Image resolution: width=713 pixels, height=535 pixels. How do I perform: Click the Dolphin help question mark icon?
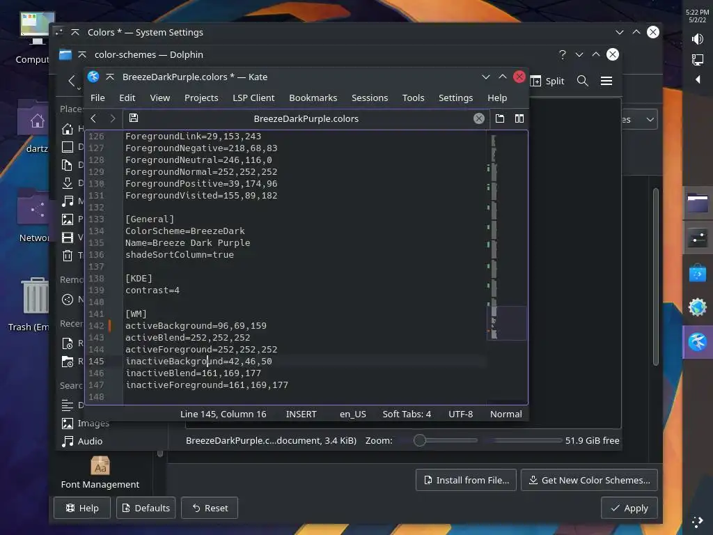click(x=563, y=54)
